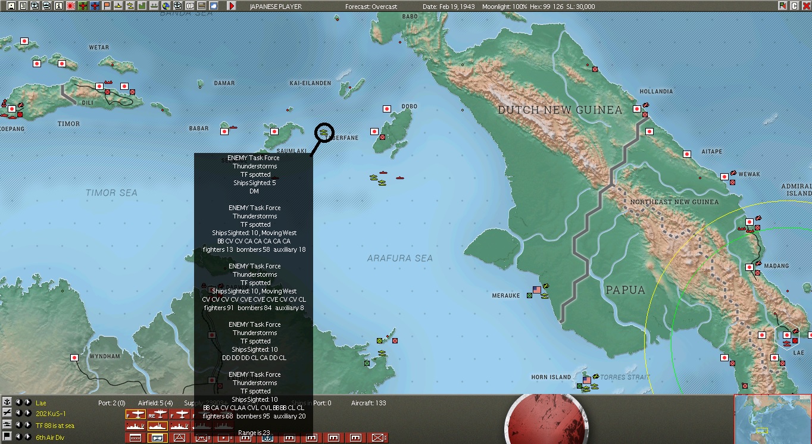Select the crossed-box infantry unit symbol button
The image size is (812, 444).
[377, 438]
